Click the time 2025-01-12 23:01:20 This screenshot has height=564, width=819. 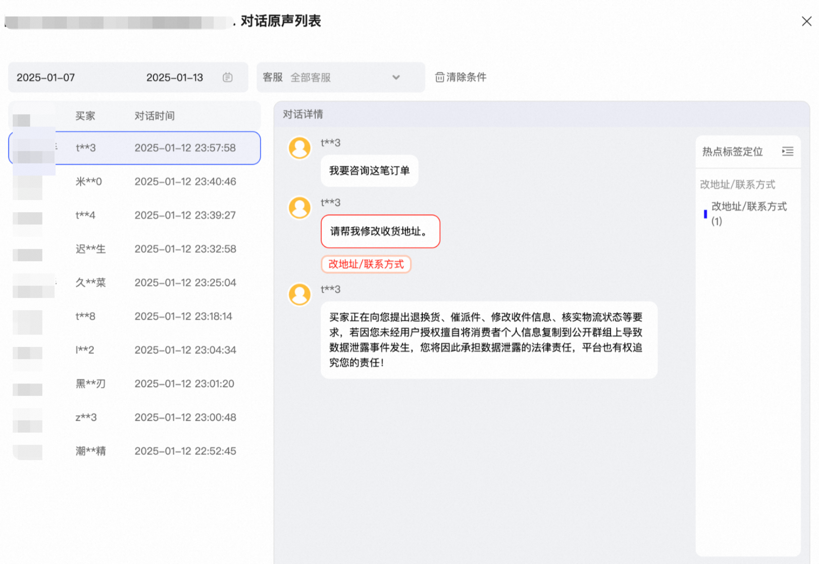pyautogui.click(x=184, y=383)
